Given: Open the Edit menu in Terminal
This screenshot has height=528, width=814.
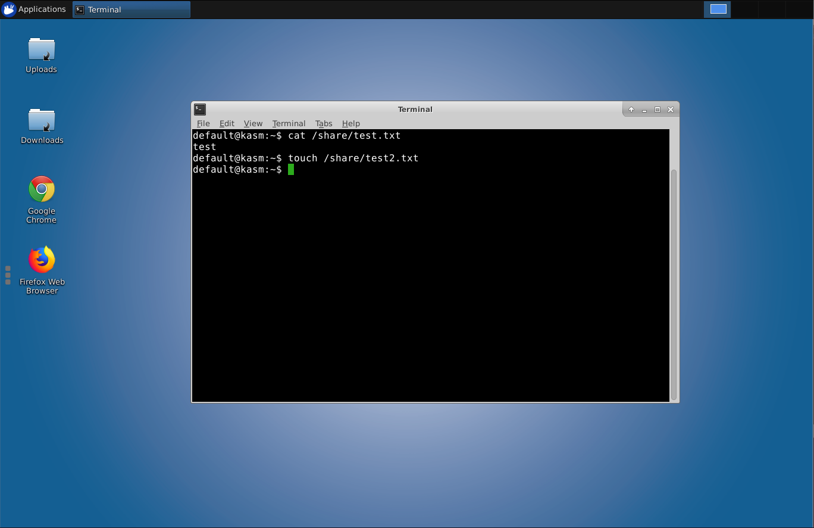Looking at the screenshot, I should [x=227, y=124].
